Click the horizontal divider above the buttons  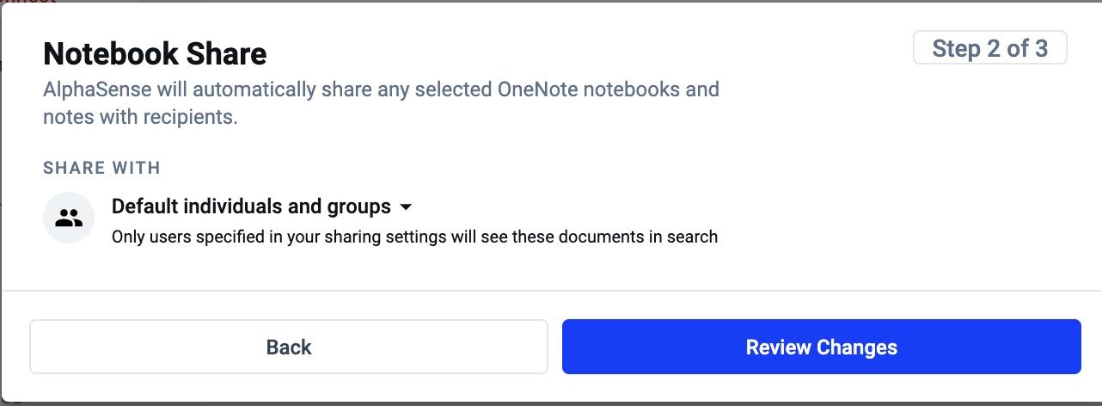click(551, 291)
